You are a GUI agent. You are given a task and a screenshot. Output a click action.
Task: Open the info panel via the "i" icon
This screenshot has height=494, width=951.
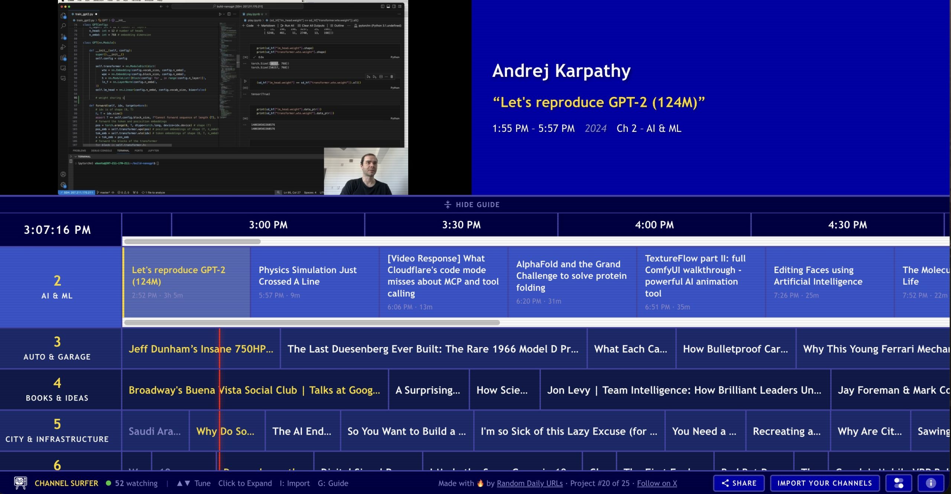[930, 483]
